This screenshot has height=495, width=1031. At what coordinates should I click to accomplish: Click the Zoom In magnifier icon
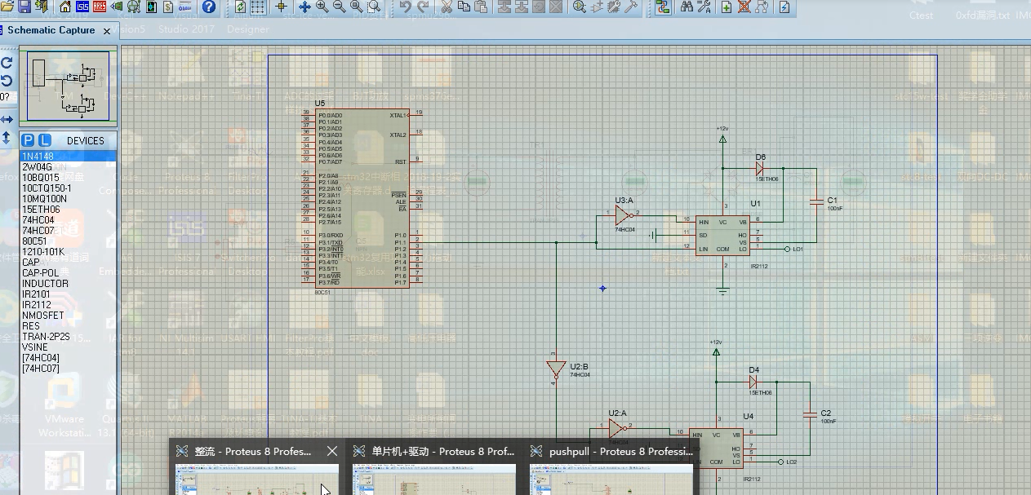click(x=322, y=7)
